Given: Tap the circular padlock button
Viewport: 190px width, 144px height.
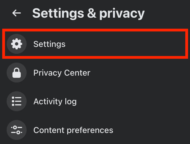Looking at the screenshot, I should tap(17, 73).
